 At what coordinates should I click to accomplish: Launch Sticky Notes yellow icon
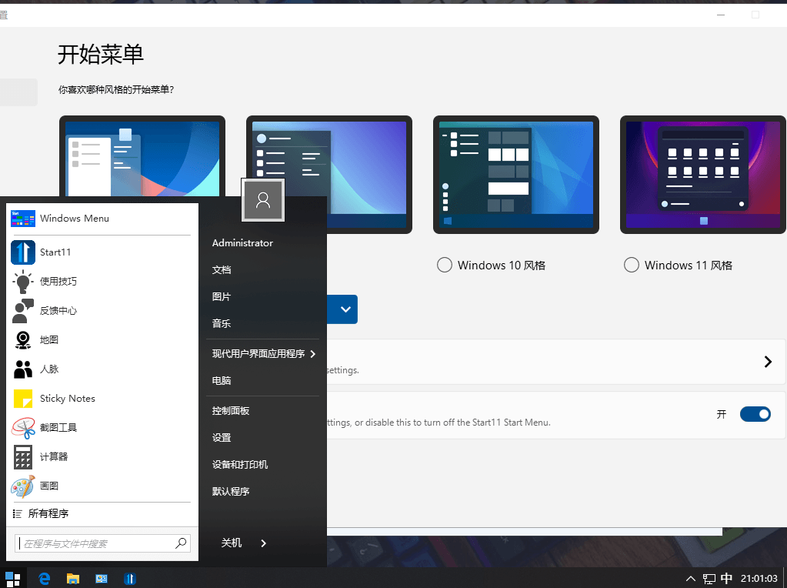[x=23, y=399]
